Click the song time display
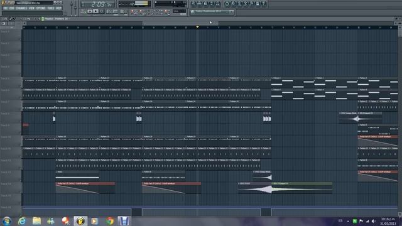 click(97, 4)
